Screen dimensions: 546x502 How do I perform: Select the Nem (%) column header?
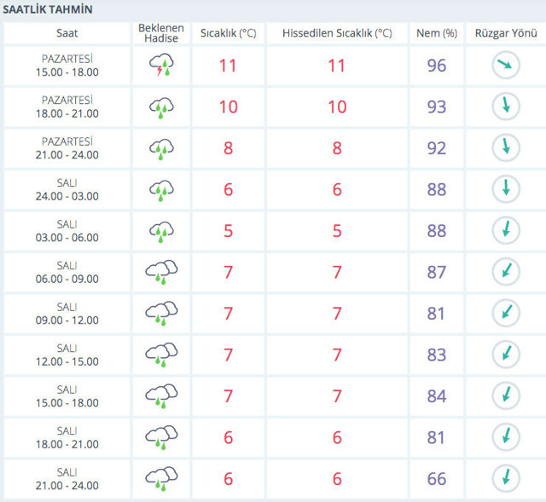(436, 33)
